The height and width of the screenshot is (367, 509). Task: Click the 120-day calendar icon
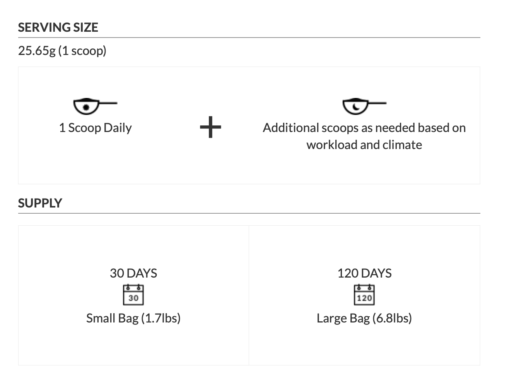pyautogui.click(x=364, y=295)
